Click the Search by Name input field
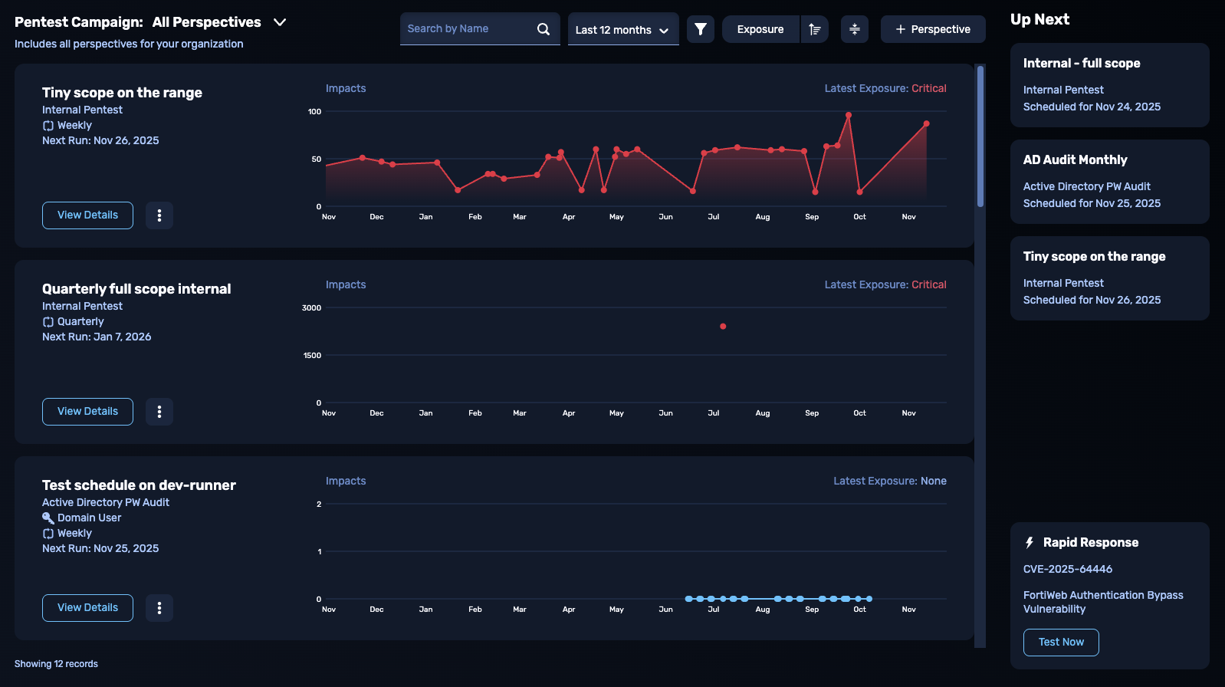 tap(468, 29)
